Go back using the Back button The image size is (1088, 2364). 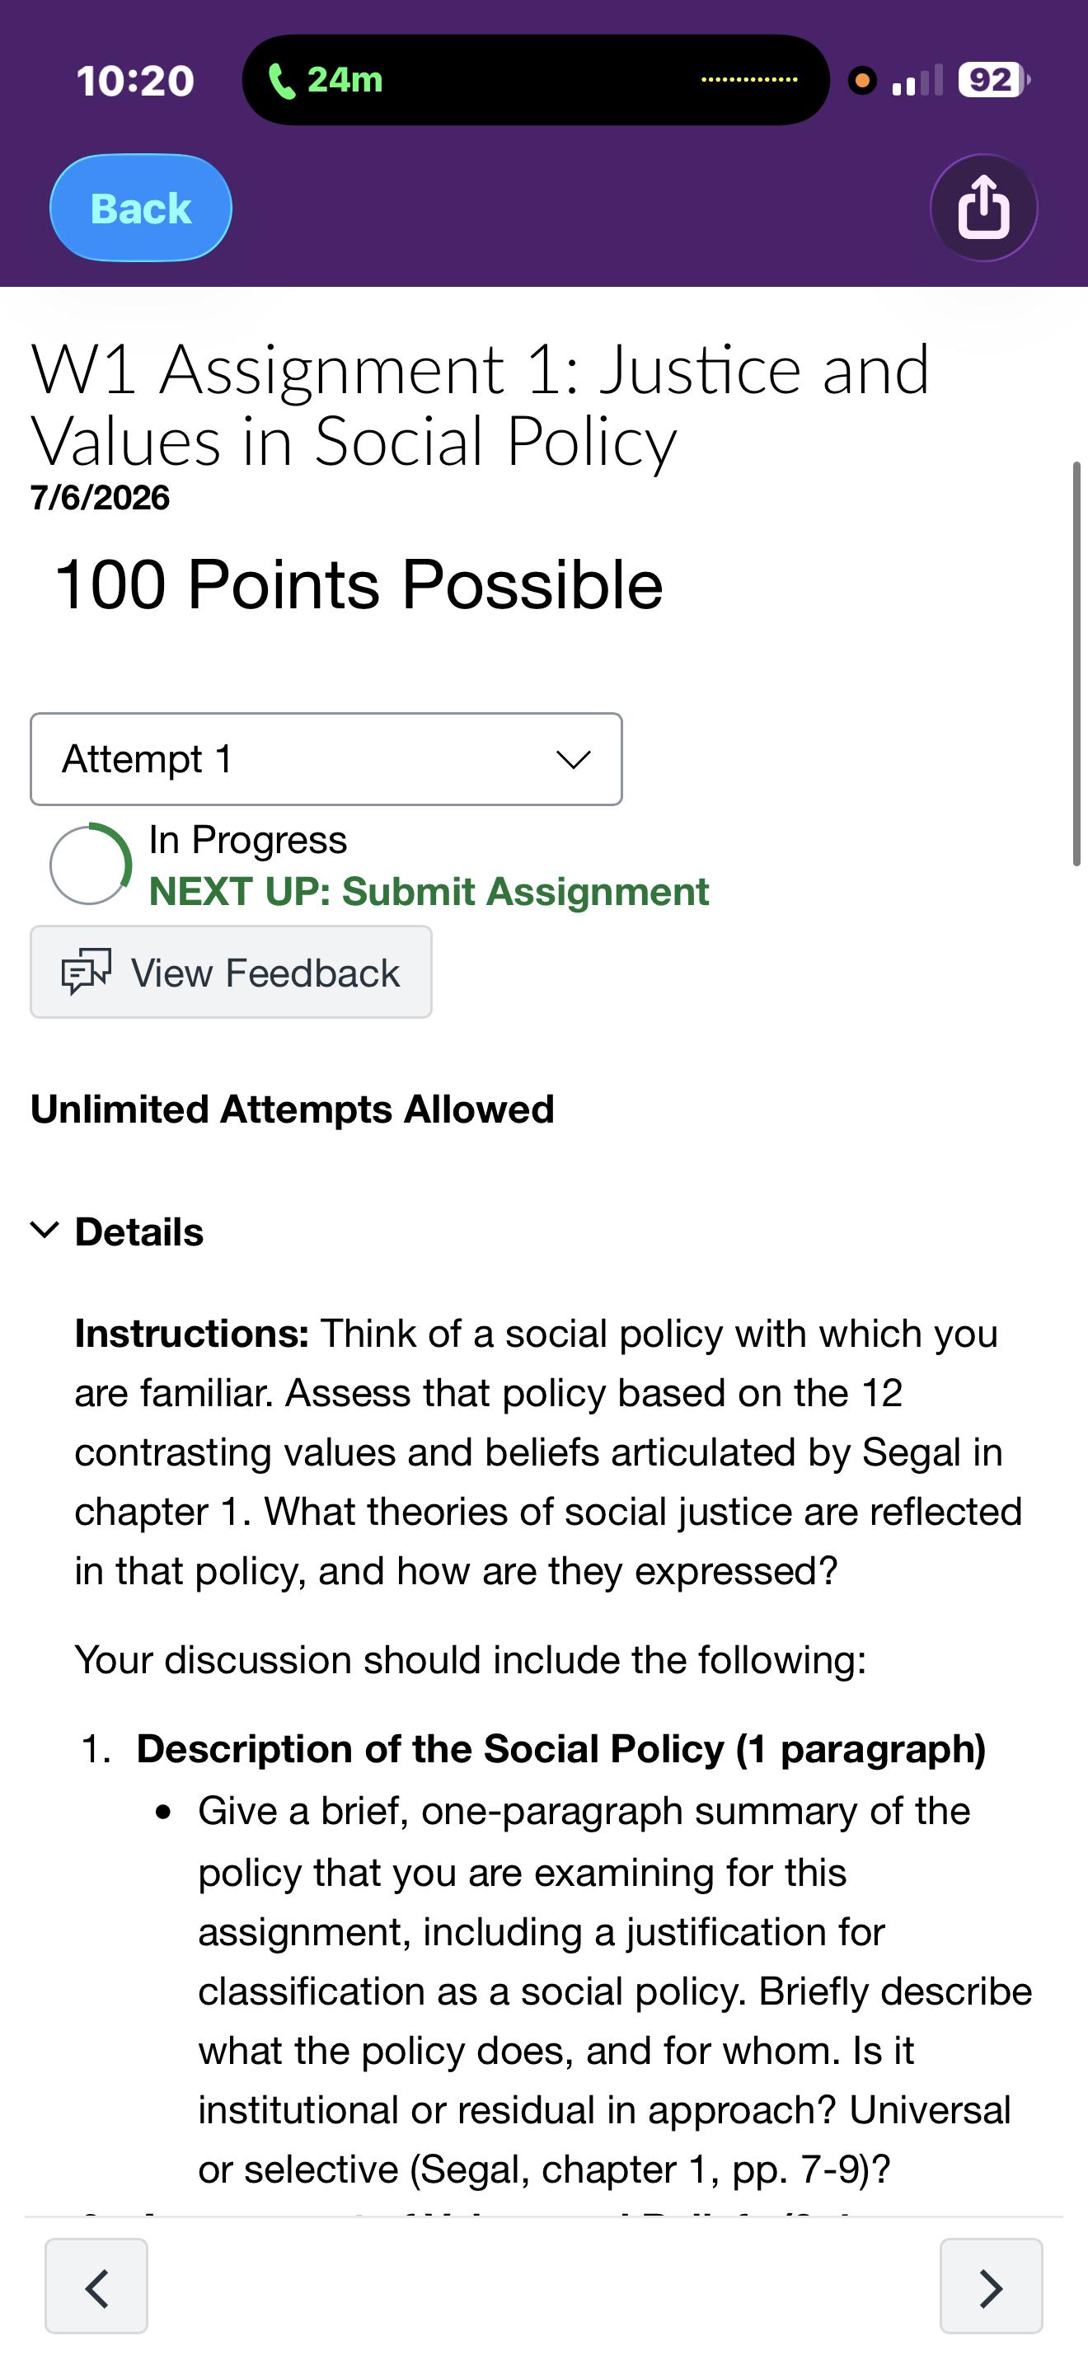coord(140,208)
